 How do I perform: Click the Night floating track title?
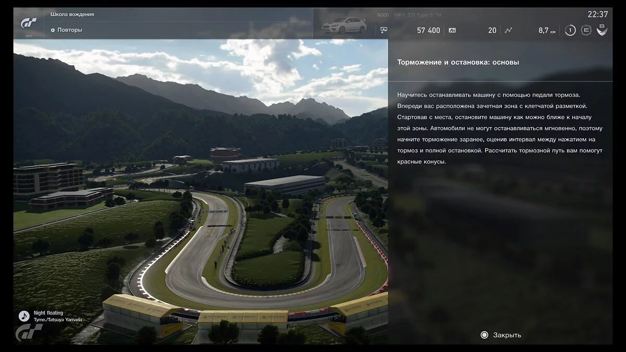(x=49, y=313)
